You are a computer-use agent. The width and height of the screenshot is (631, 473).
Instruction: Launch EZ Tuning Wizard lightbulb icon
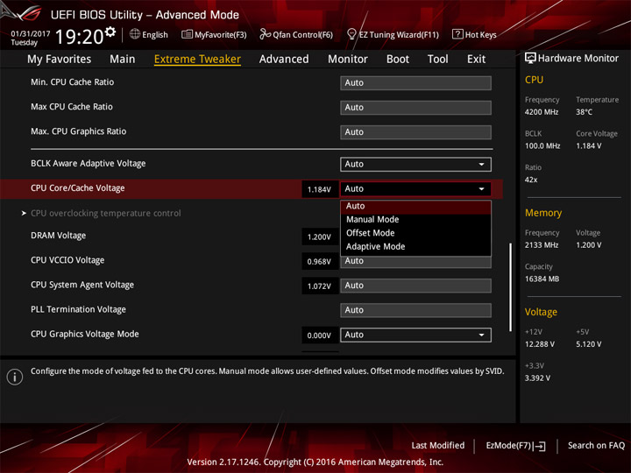click(351, 34)
